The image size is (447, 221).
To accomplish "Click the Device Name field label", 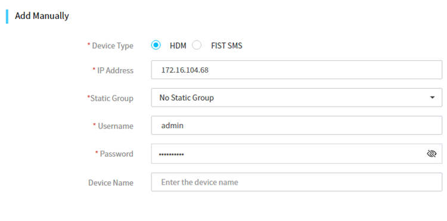I will pyautogui.click(x=111, y=182).
